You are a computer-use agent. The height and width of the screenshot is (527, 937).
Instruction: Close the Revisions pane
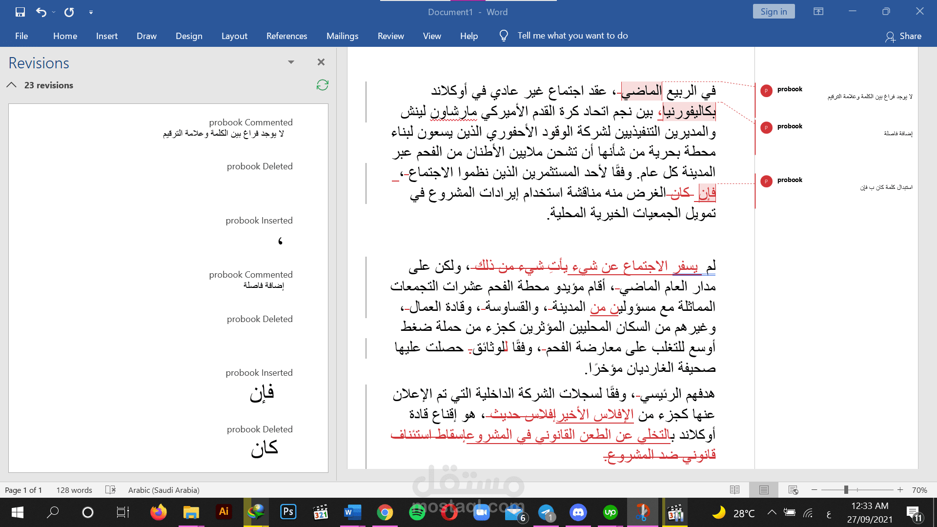[321, 62]
